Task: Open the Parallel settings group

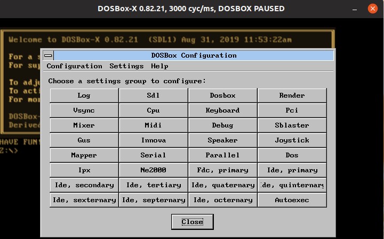Action: click(222, 155)
